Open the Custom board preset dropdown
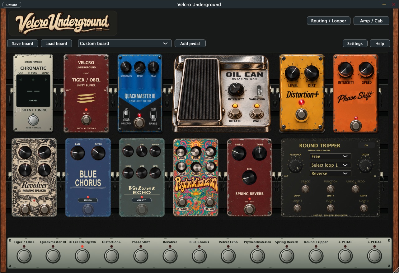This screenshot has height=273, width=399. 124,44
